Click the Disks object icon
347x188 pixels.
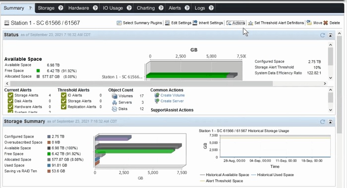click(x=115, y=109)
